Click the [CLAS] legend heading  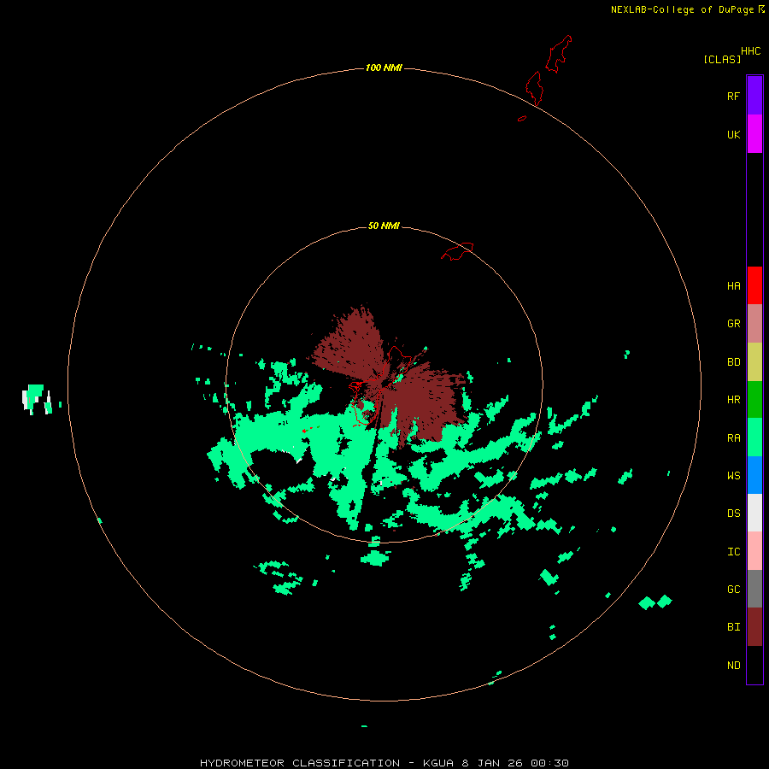pyautogui.click(x=722, y=59)
